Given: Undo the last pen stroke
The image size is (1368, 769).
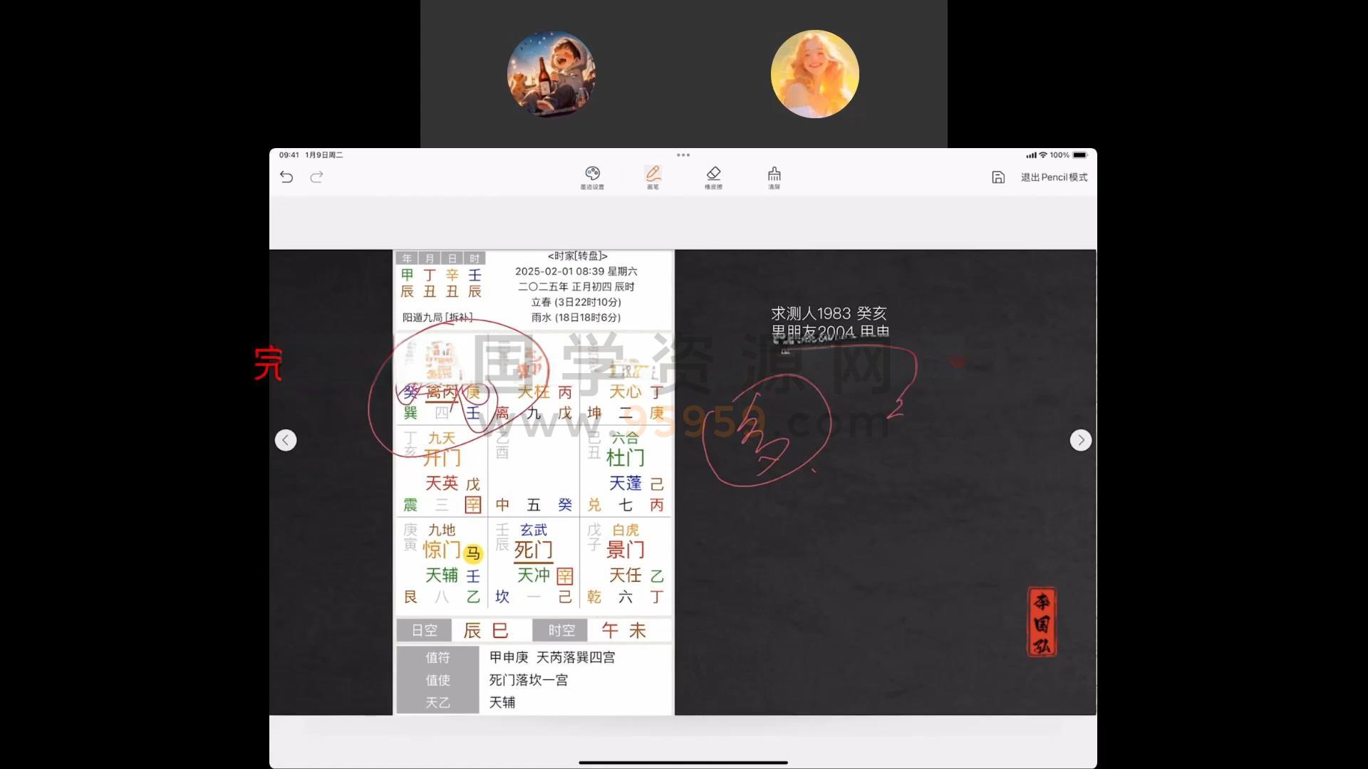Looking at the screenshot, I should click(286, 177).
